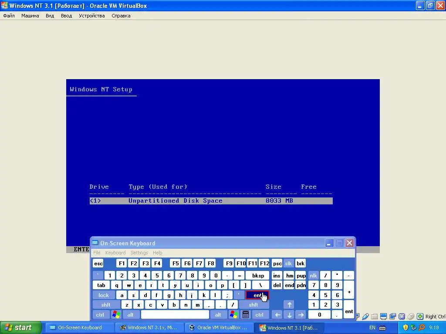Viewport: 446px width, 334px height.
Task: Open the Устройства menu
Action: [x=91, y=16]
